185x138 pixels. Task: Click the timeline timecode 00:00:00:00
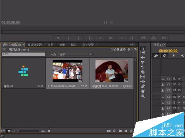click(x=168, y=51)
